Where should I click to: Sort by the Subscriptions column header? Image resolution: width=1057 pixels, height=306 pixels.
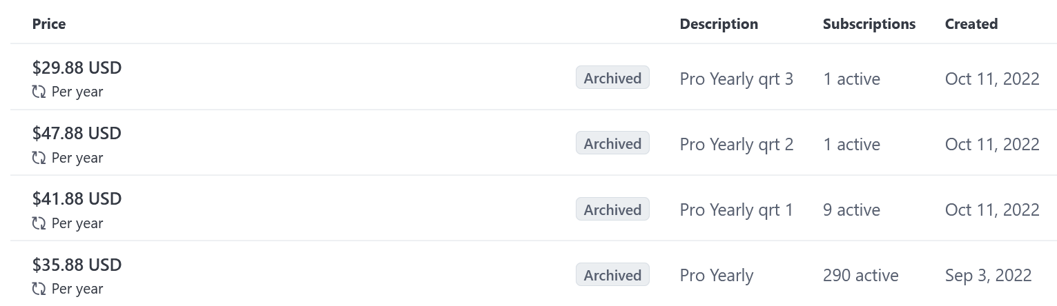point(869,23)
